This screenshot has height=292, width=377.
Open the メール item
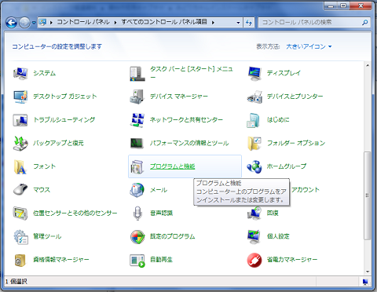pyautogui.click(x=148, y=190)
